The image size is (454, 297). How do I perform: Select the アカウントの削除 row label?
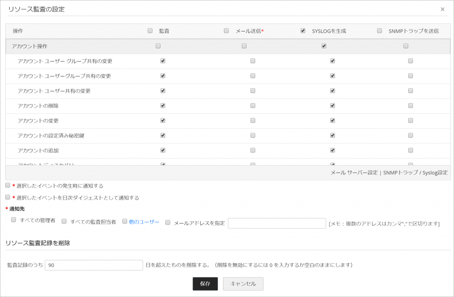pyautogui.click(x=38, y=106)
